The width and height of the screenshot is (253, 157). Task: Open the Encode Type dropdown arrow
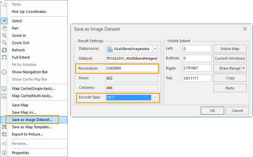point(155,97)
